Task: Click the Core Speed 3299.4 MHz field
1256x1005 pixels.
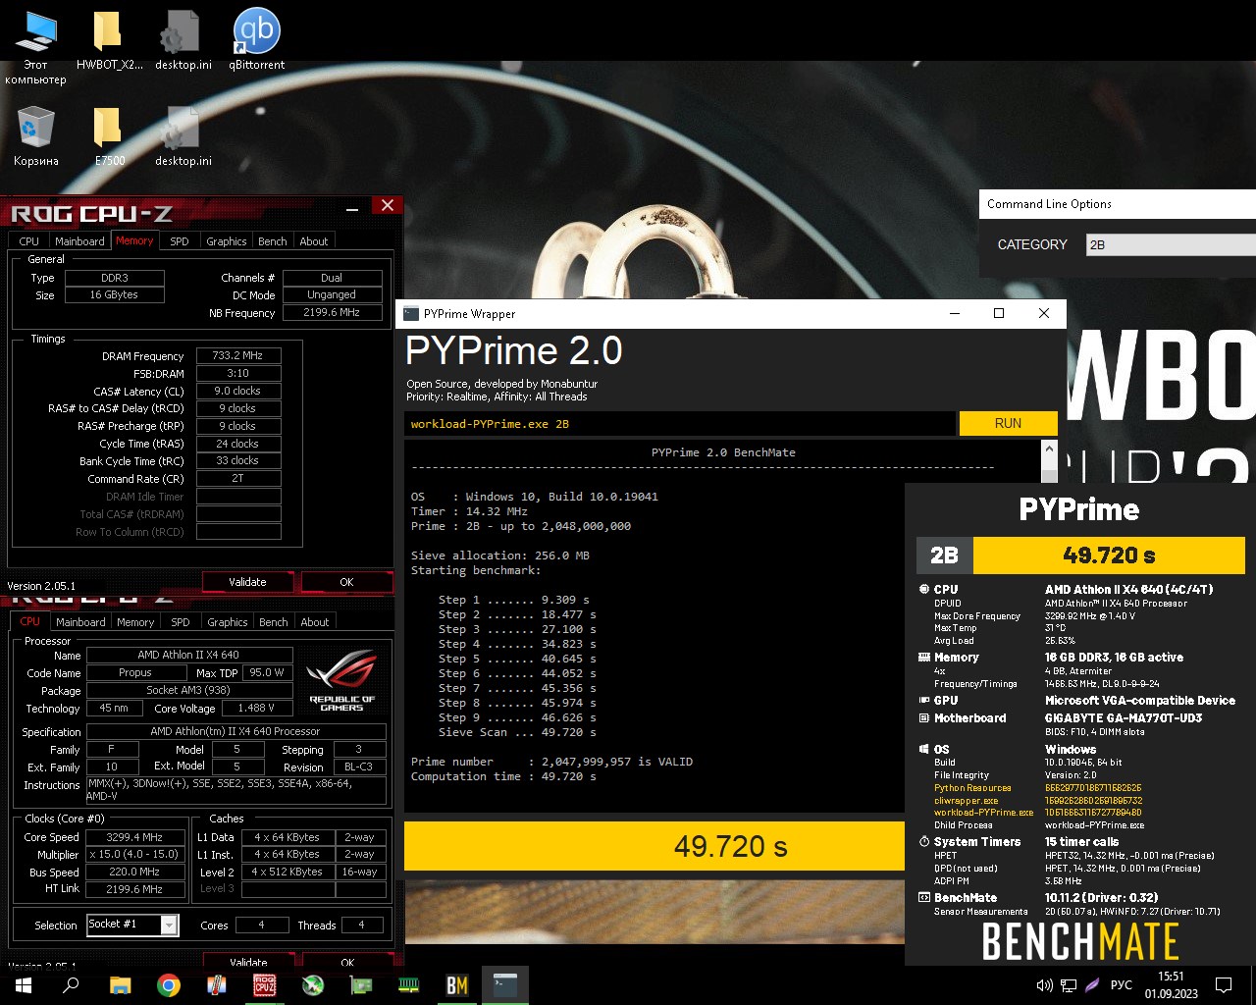Action: tap(134, 837)
